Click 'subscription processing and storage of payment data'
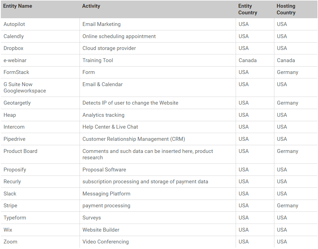 point(145,182)
